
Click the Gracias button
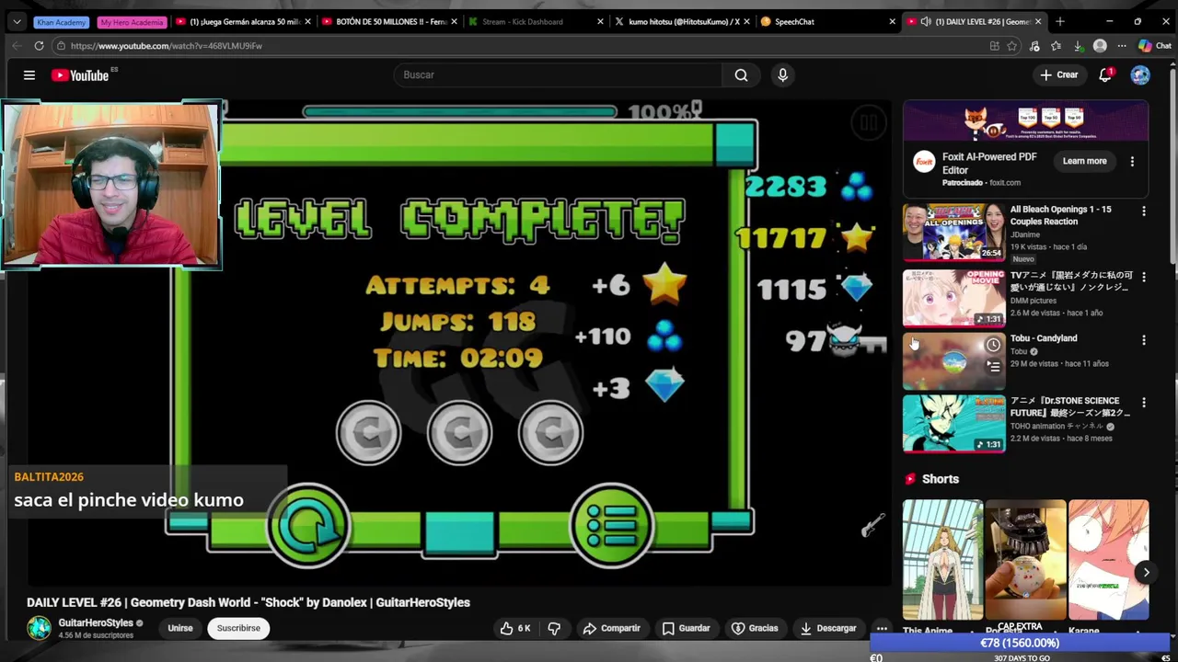click(x=755, y=628)
